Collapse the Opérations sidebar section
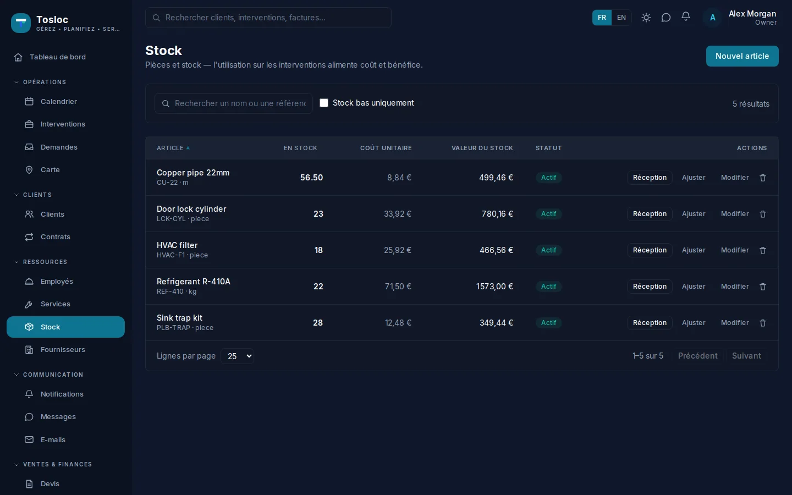The width and height of the screenshot is (792, 495). pos(40,82)
